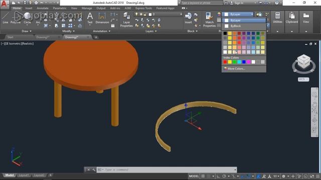
Task: Choose ByBlock in color list
Action: [244, 26]
